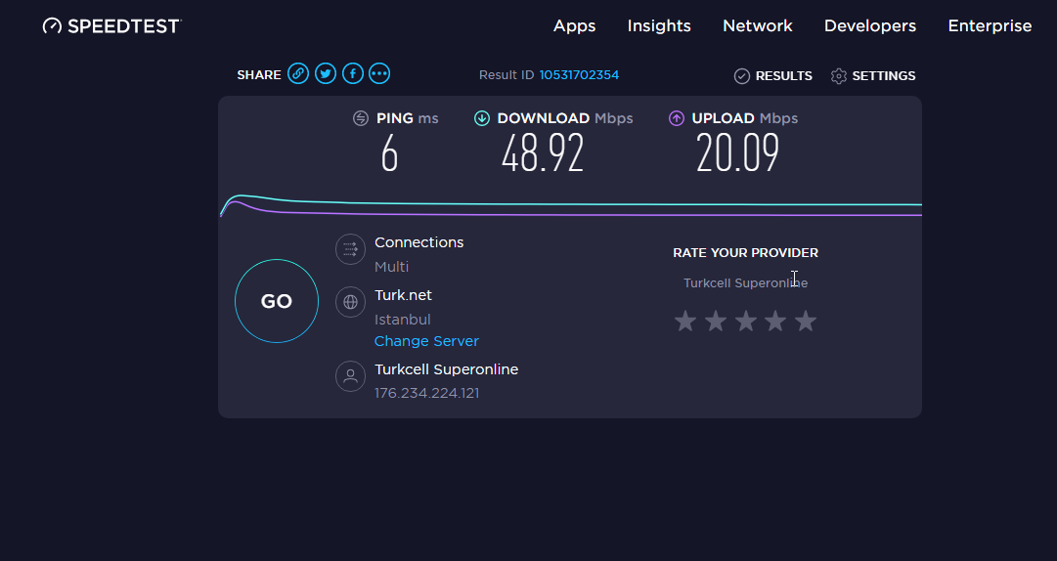Click the Change Server link
The height and width of the screenshot is (561, 1057).
[x=426, y=341]
